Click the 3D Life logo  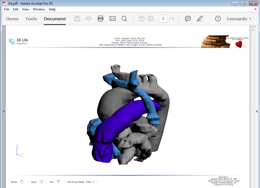tap(18, 41)
